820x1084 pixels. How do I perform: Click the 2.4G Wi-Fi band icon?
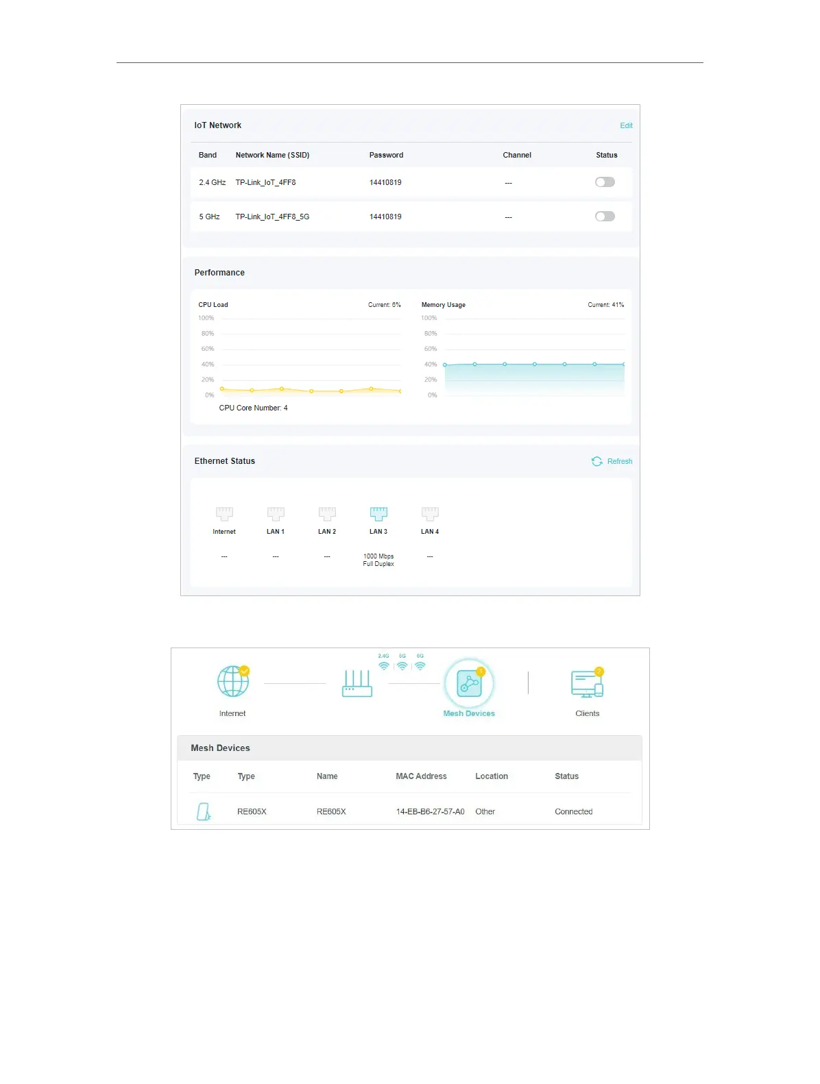click(x=384, y=664)
